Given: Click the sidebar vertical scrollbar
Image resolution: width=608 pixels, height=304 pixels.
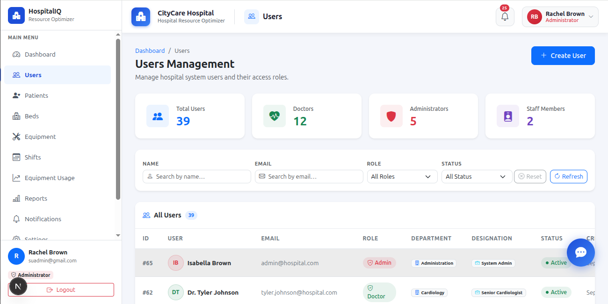Looking at the screenshot, I should point(118,119).
